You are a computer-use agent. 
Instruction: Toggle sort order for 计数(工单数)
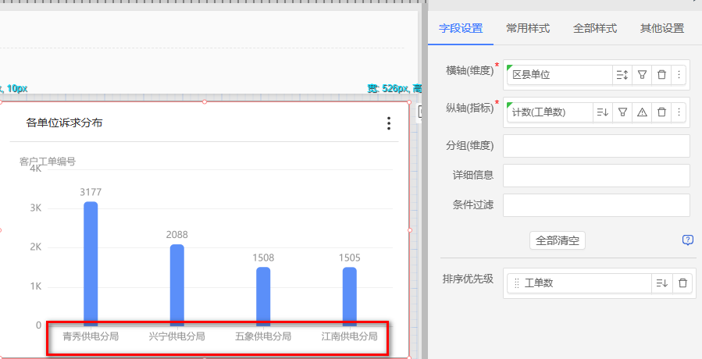(603, 112)
